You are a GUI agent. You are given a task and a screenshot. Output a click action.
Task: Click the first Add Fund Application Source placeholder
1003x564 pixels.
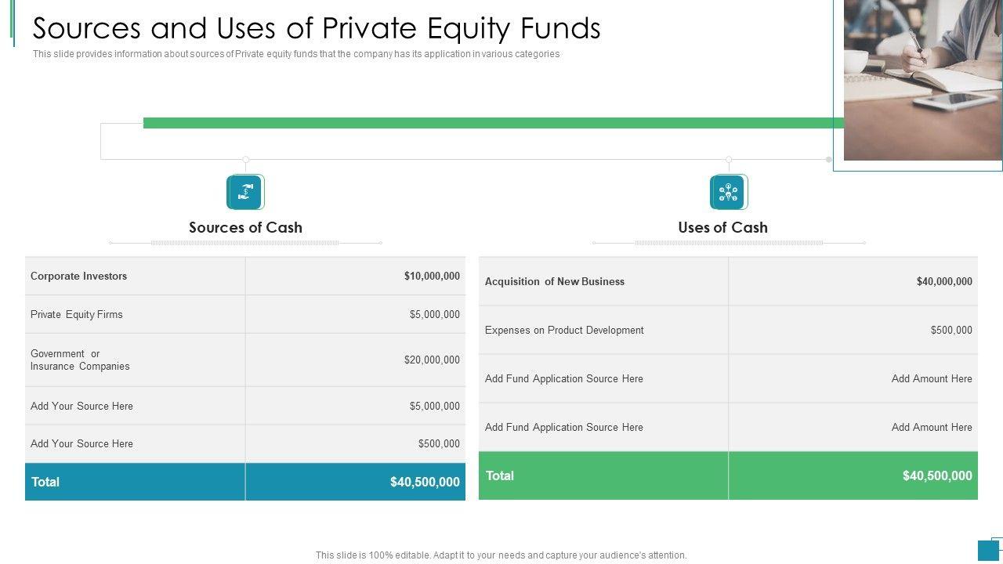tap(564, 378)
